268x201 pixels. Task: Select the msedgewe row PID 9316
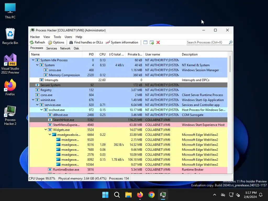click(128, 144)
